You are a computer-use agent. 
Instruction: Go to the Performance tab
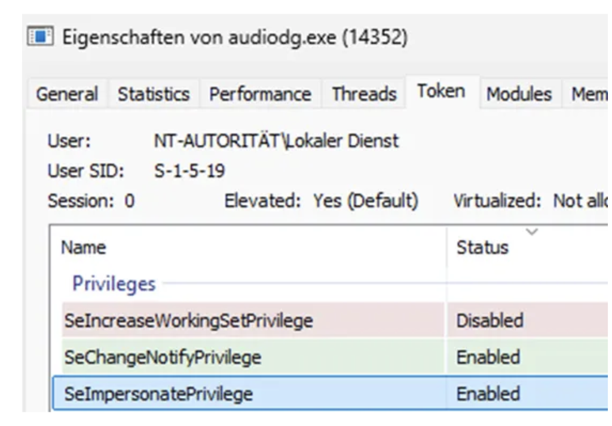tap(259, 94)
